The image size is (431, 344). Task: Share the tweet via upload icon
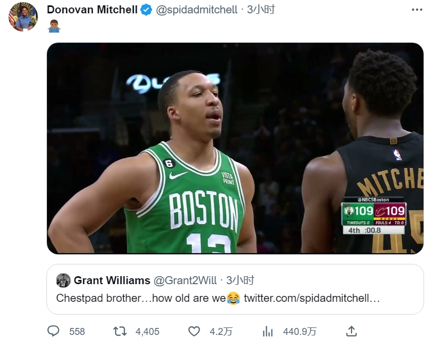352,331
